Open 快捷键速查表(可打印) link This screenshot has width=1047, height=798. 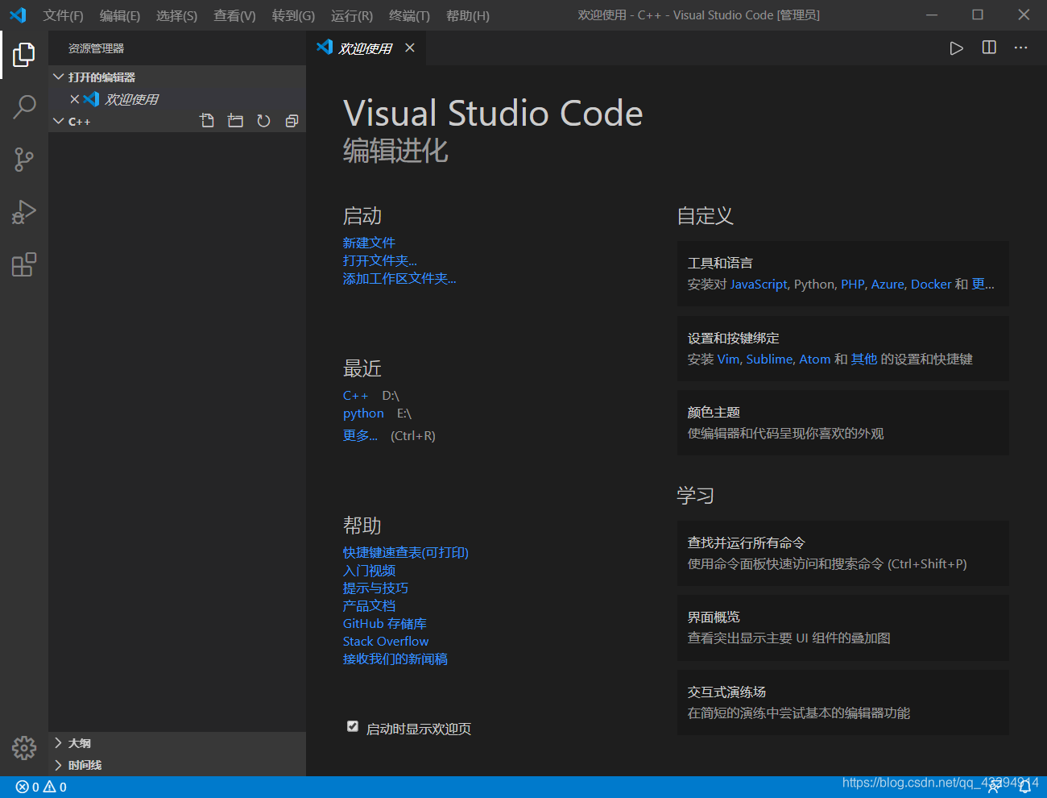point(406,552)
